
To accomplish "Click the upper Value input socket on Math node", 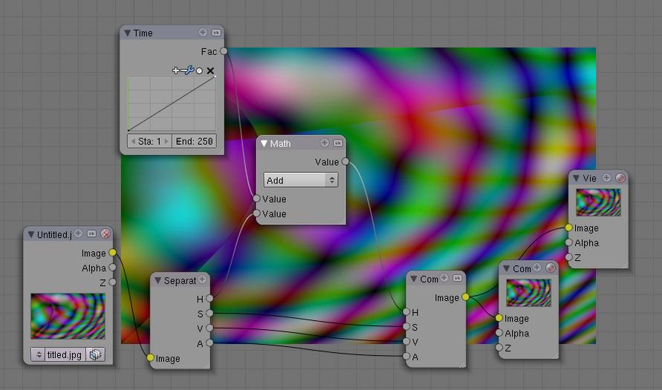I will (256, 198).
